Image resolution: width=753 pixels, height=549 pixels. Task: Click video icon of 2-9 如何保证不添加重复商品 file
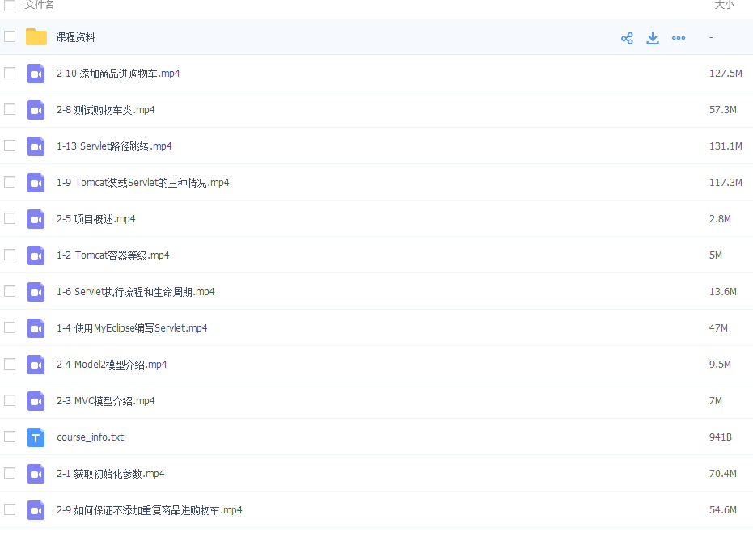[36, 510]
